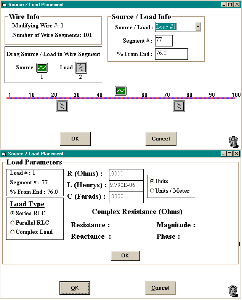Click the trash can in upper window
This screenshot has width=242, height=300.
click(233, 142)
